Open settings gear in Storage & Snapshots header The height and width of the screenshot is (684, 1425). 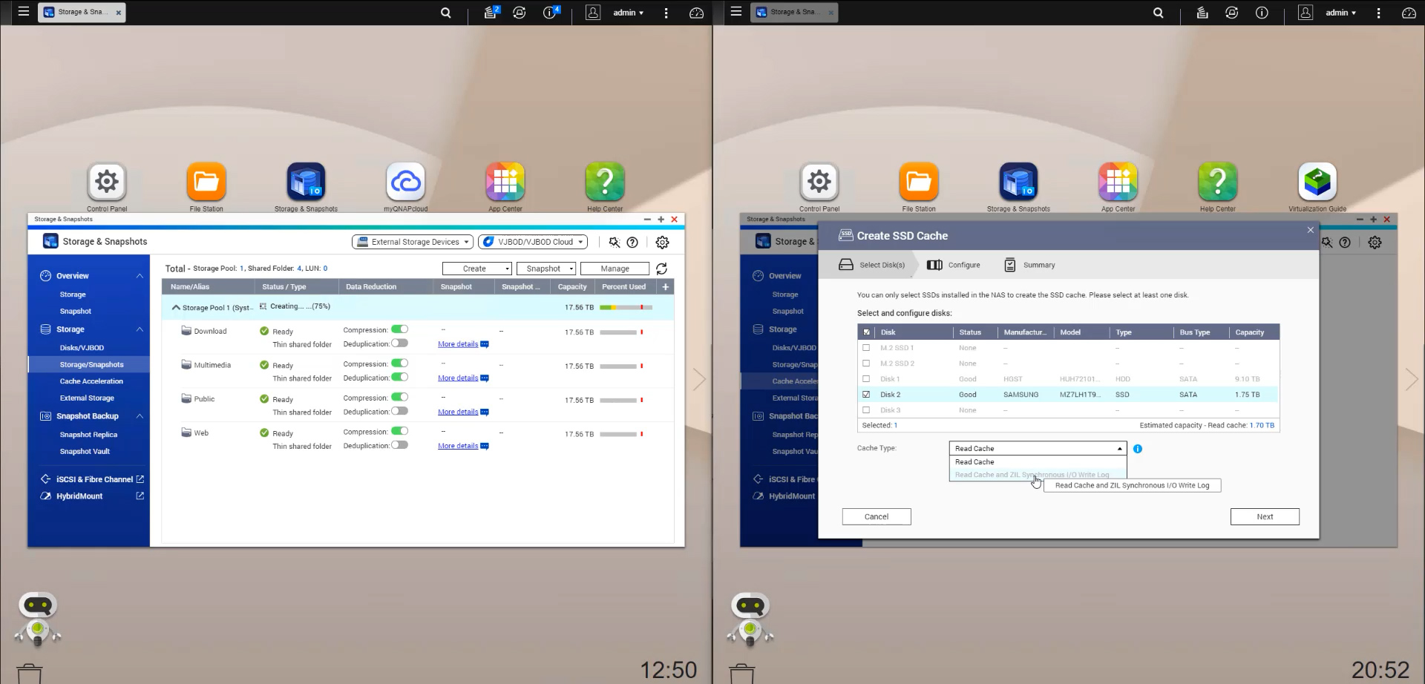tap(662, 243)
